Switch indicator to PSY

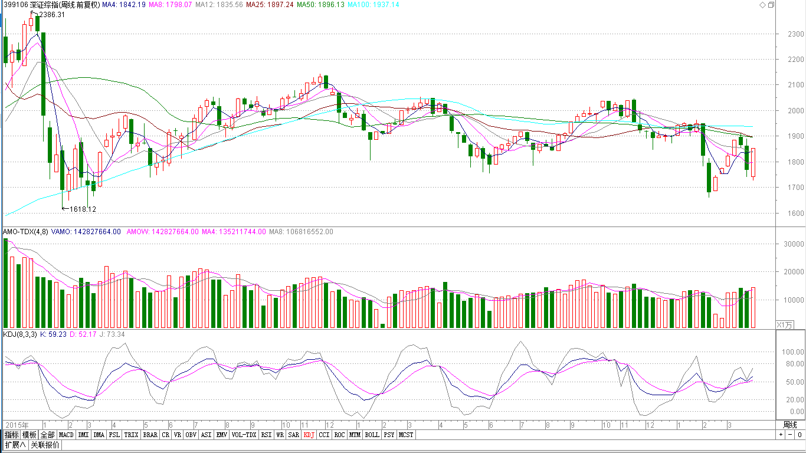coord(389,435)
